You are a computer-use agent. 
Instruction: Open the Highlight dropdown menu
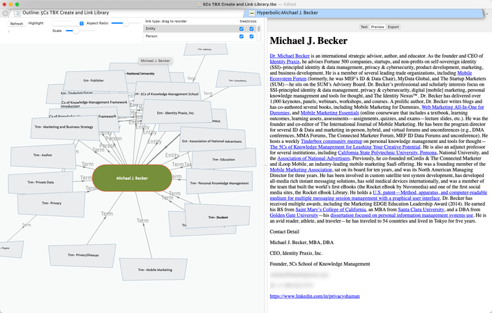68,24
